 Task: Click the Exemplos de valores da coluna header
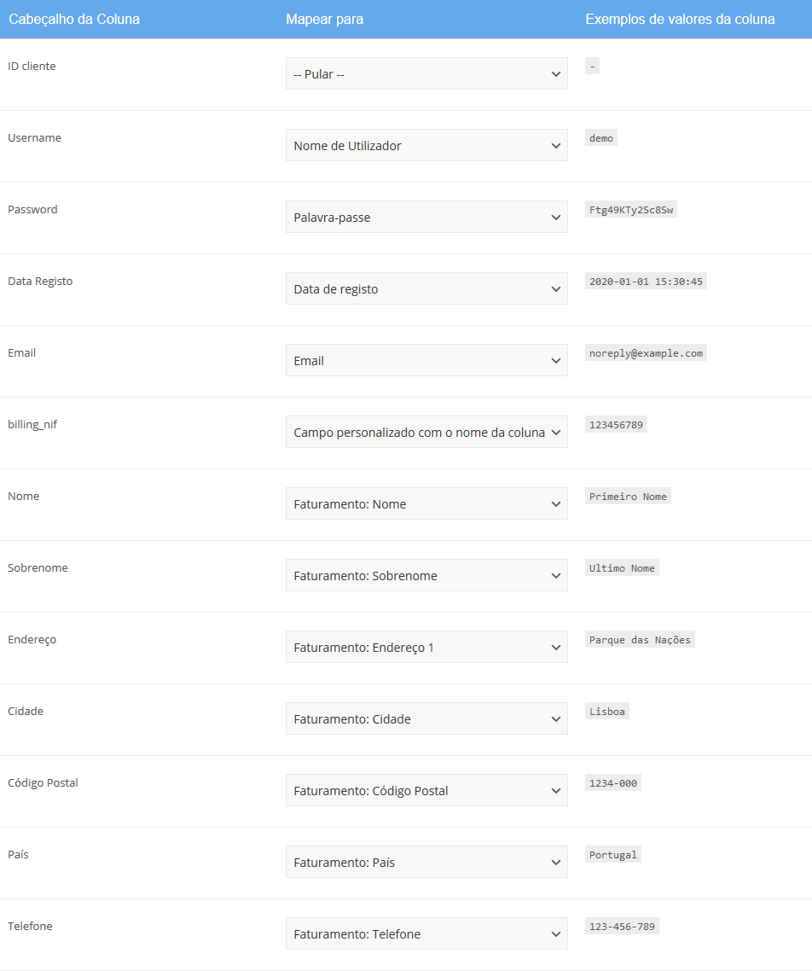[680, 19]
